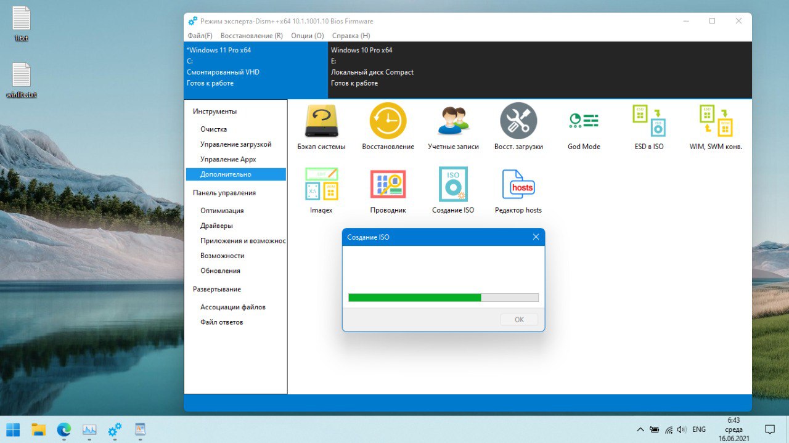Show hidden tray icons chevron

click(640, 429)
